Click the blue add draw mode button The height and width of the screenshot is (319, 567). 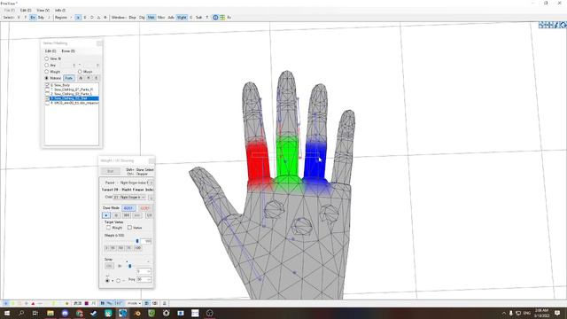pyautogui.click(x=128, y=208)
